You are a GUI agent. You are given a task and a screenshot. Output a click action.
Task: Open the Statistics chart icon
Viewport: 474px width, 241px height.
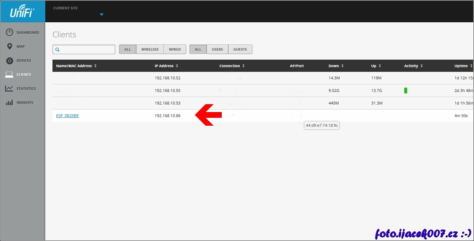click(10, 89)
